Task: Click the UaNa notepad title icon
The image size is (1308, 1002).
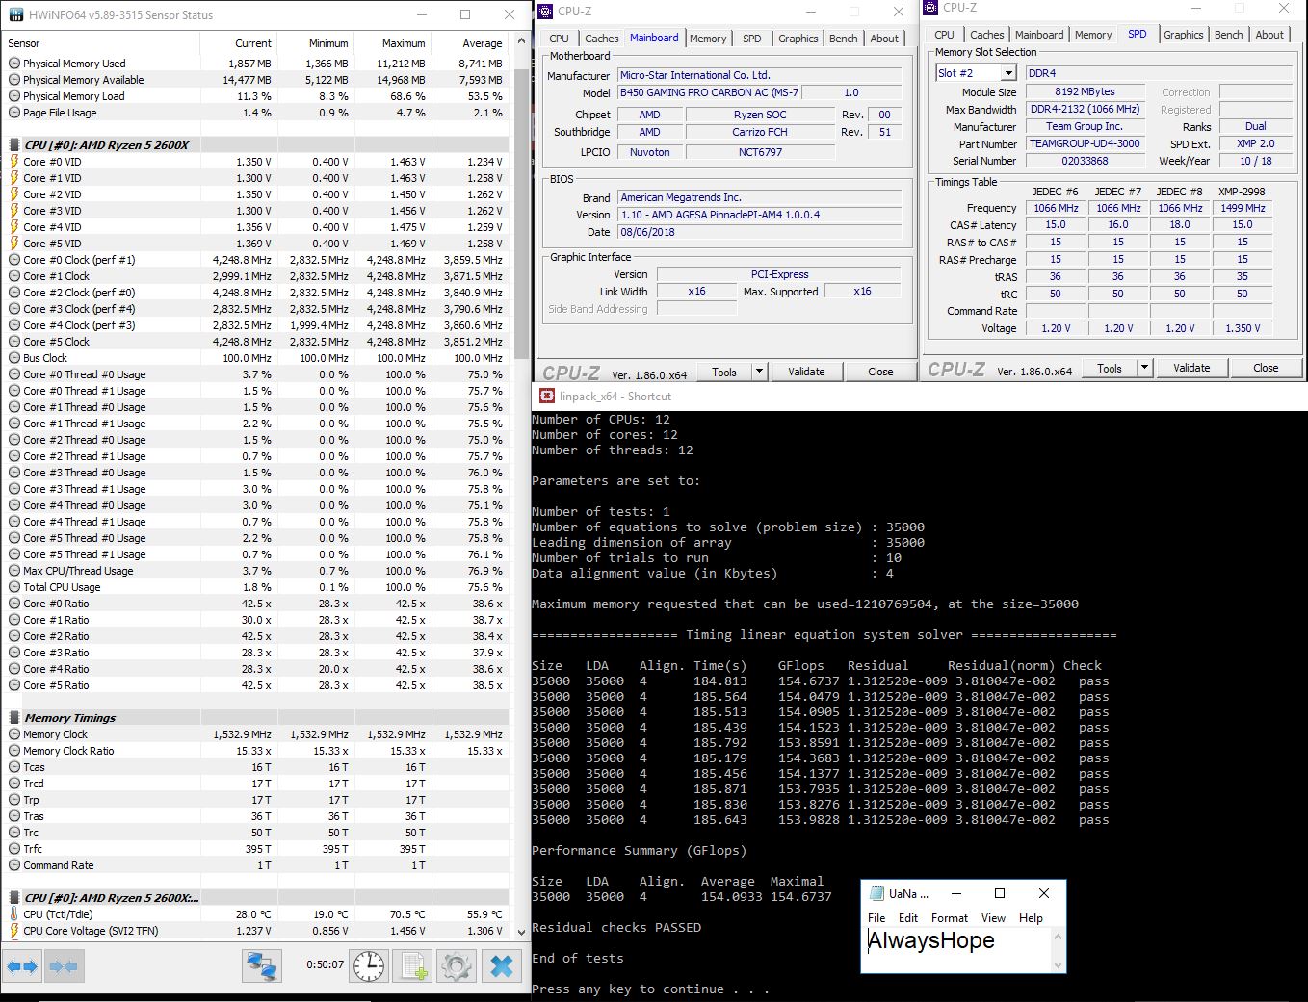Action: (x=876, y=893)
